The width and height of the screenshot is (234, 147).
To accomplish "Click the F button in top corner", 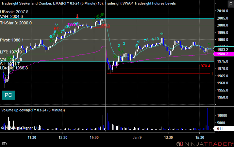I will [231, 4].
